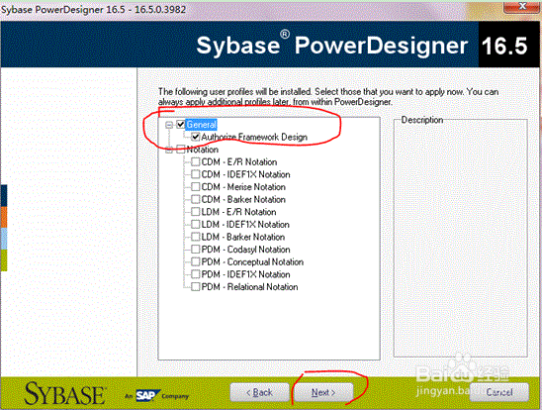Select CDM - Barker Notation label
The height and width of the screenshot is (410, 542).
[x=243, y=199]
